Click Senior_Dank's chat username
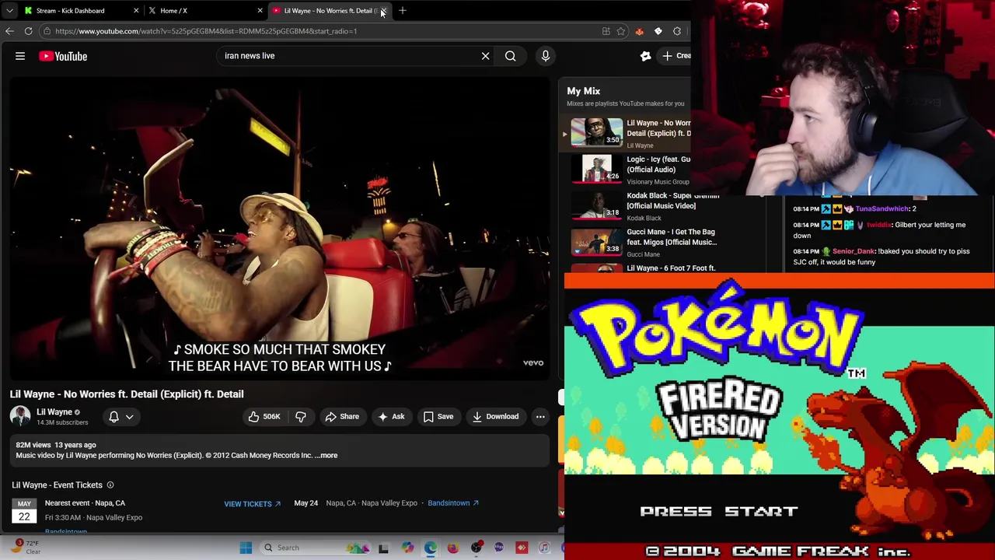995x560 pixels. point(854,251)
